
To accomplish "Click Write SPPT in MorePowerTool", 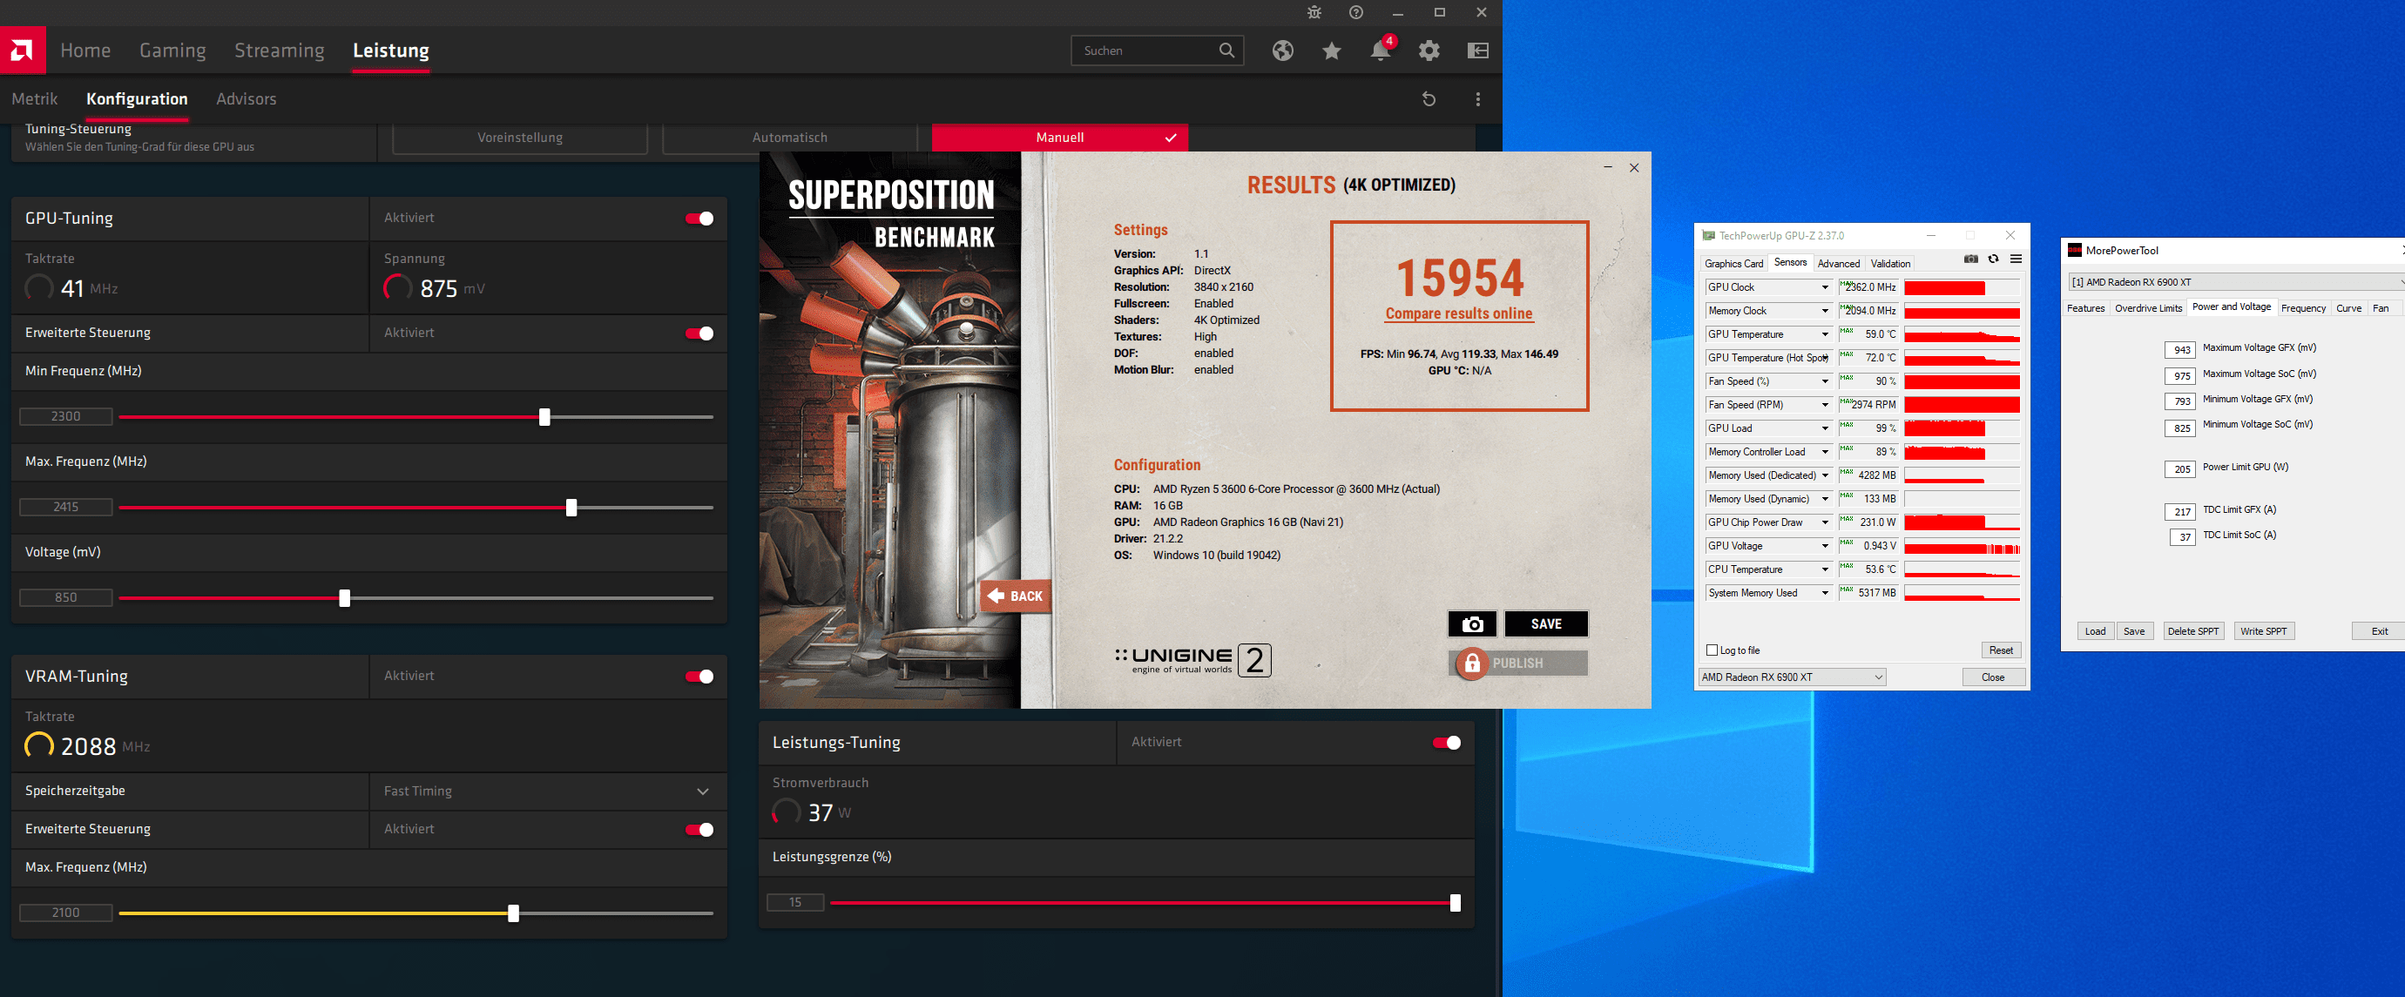I will point(2264,631).
